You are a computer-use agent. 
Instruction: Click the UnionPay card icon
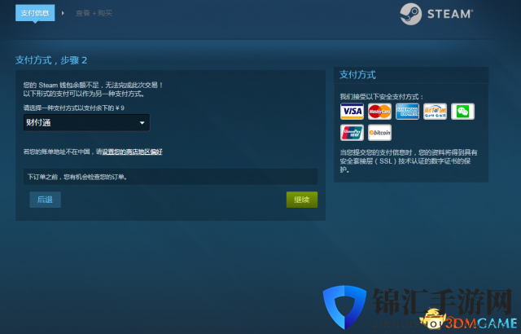[352, 133]
